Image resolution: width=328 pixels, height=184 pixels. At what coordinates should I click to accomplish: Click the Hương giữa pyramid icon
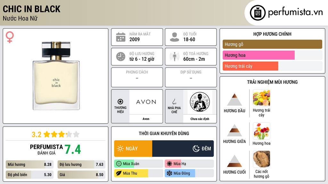point(234,130)
